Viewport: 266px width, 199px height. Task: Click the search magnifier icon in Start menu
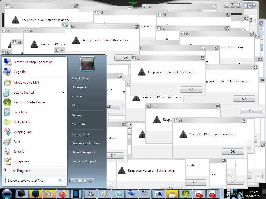[x=60, y=181]
